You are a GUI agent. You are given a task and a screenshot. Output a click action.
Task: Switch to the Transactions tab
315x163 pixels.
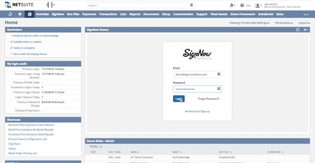point(108,14)
